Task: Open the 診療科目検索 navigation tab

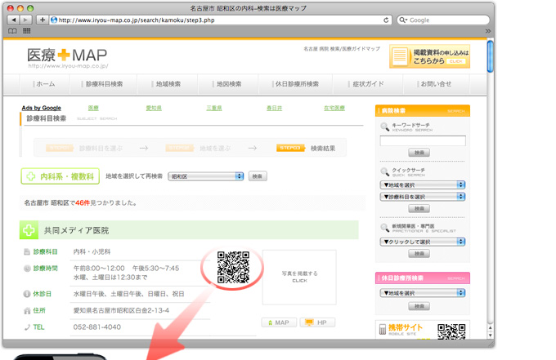Action: pyautogui.click(x=102, y=84)
